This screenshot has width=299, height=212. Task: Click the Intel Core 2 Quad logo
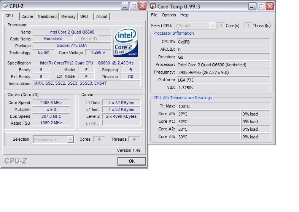(x=126, y=42)
